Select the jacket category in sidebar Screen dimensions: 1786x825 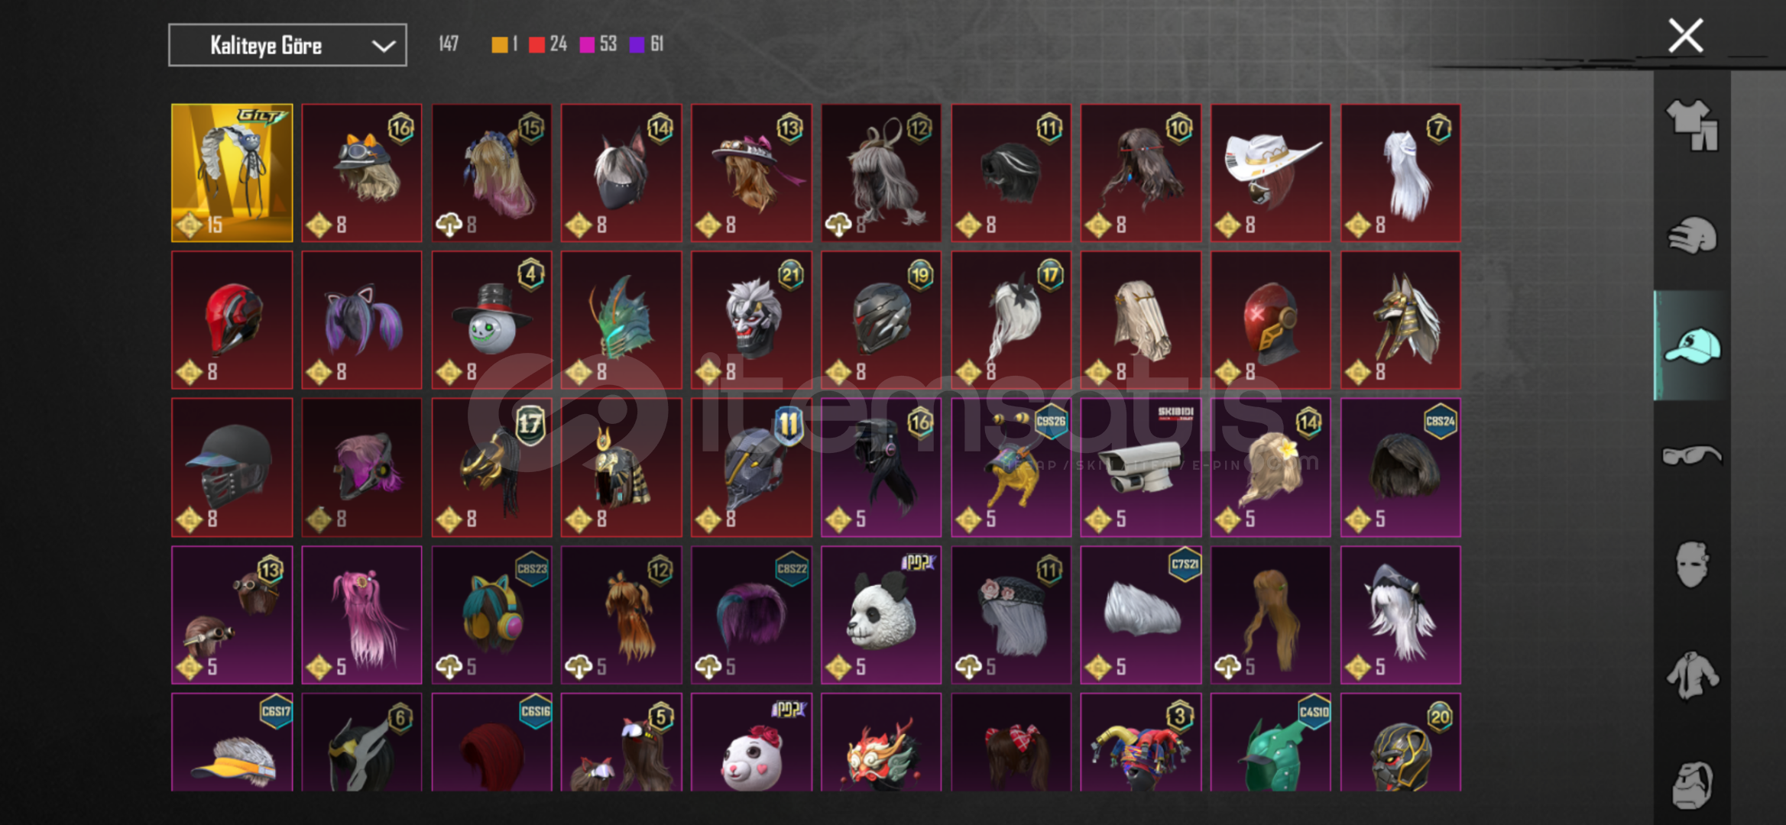click(x=1691, y=675)
